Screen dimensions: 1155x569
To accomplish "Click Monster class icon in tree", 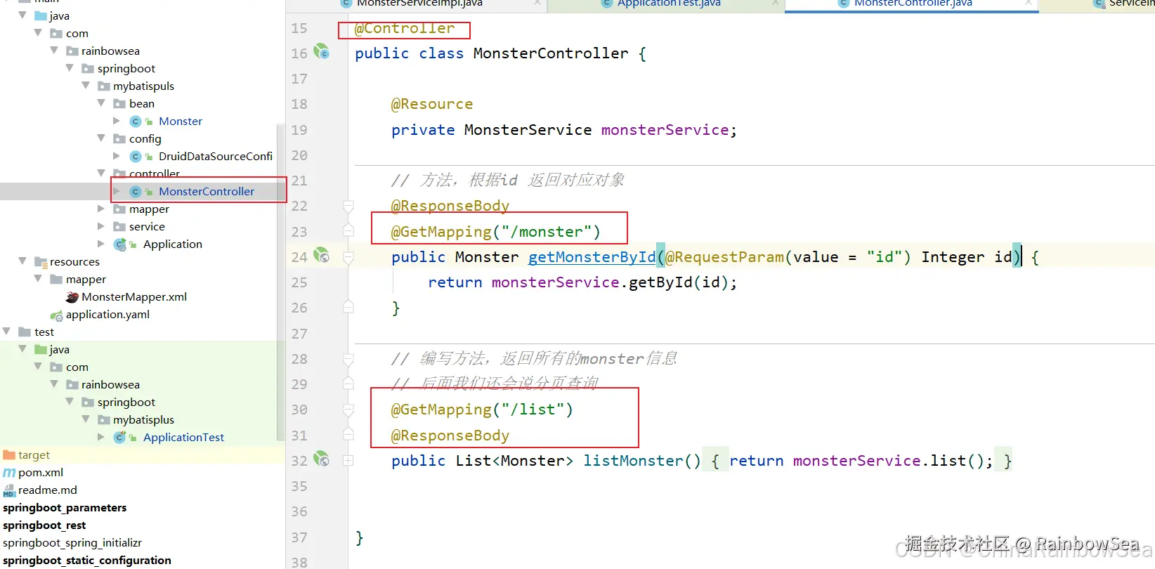I will (x=136, y=121).
